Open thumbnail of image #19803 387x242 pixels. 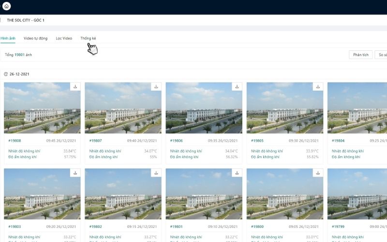(42, 194)
